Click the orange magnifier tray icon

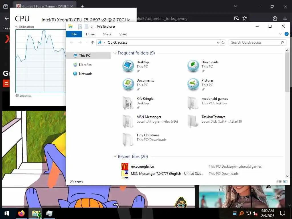pyautogui.click(x=241, y=213)
